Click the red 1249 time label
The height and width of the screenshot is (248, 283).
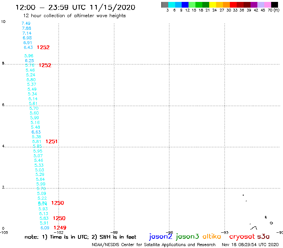pos(60,228)
